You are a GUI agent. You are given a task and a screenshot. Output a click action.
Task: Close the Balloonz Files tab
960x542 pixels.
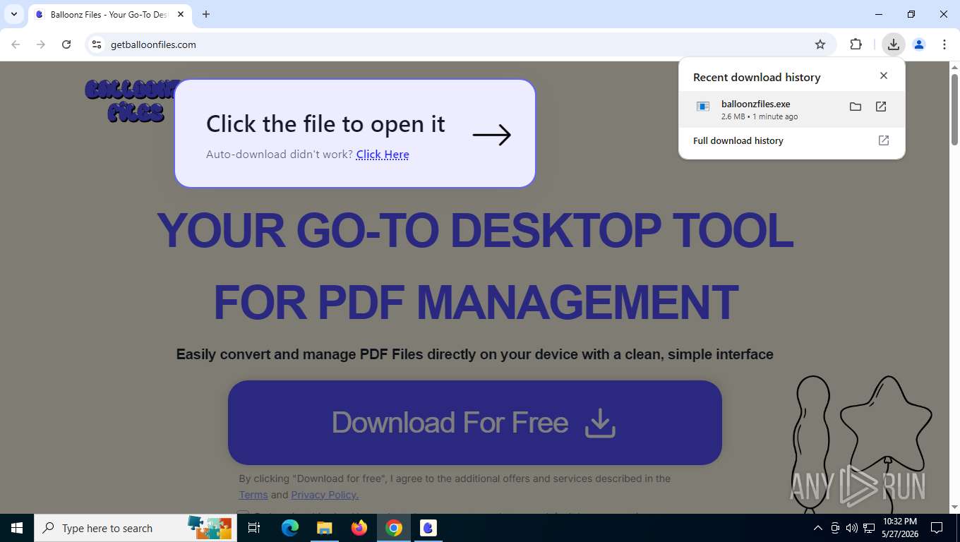[181, 14]
